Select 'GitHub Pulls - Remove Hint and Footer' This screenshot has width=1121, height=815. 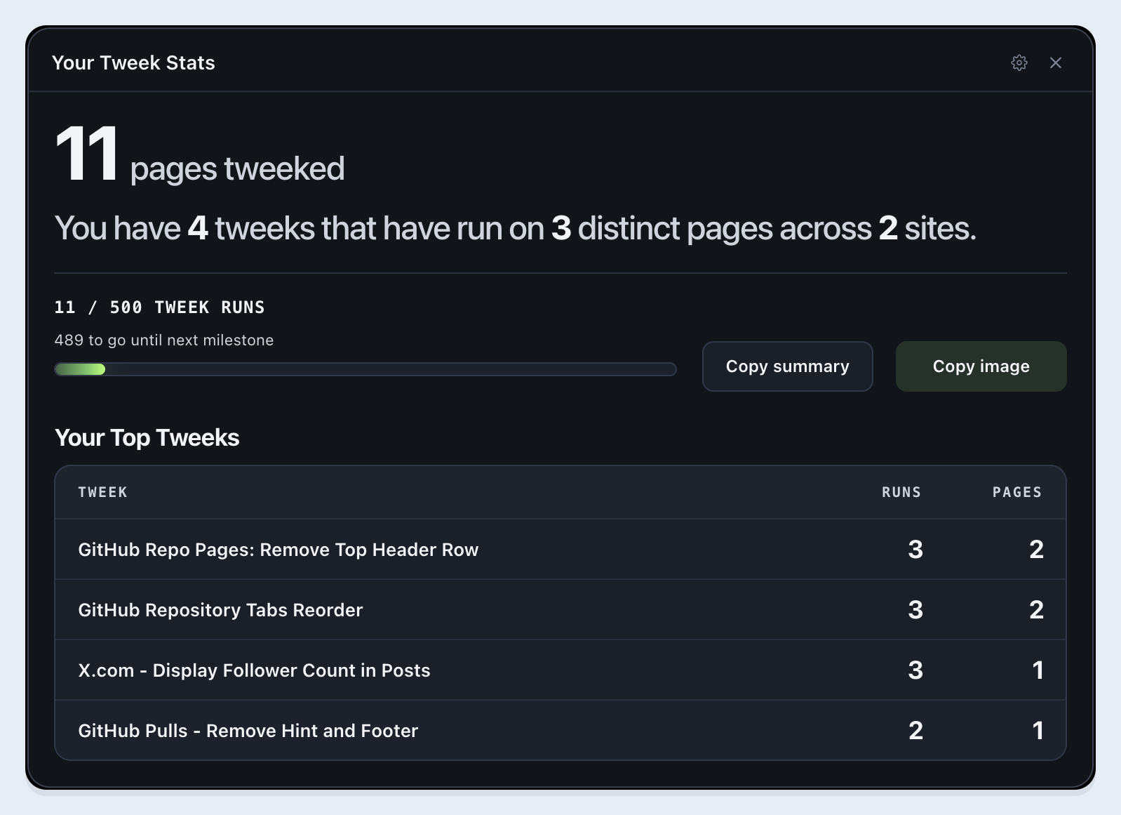click(x=560, y=730)
